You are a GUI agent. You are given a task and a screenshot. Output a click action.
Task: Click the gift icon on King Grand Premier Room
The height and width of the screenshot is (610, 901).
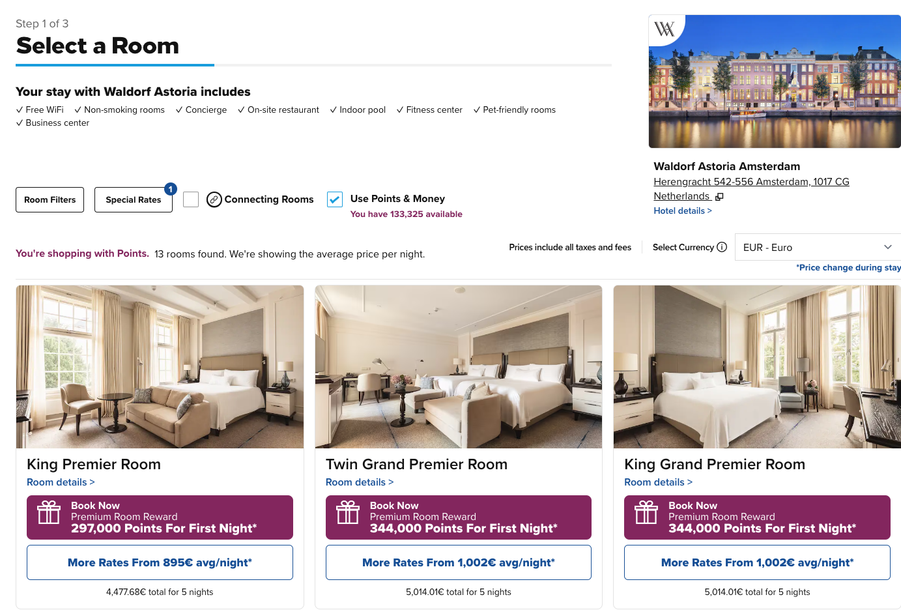(646, 512)
